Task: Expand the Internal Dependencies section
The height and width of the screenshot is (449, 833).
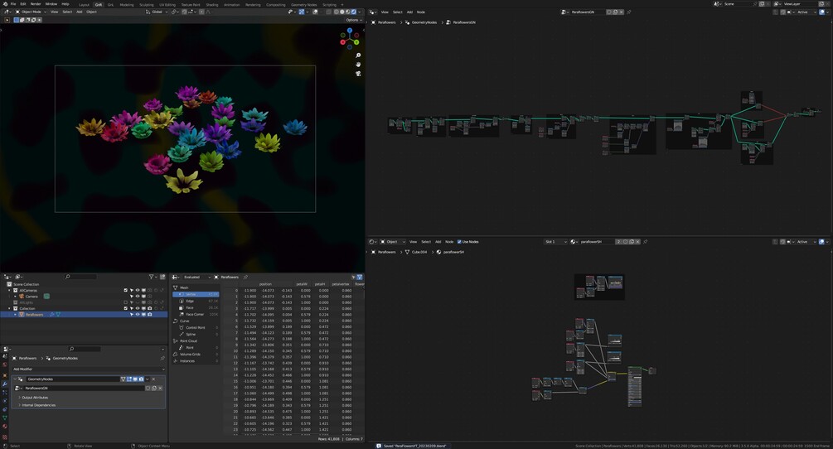Action: (x=38, y=405)
